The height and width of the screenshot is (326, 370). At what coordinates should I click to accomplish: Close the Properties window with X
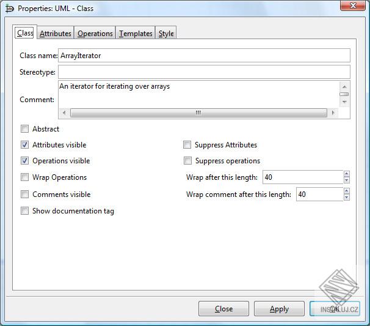click(353, 6)
